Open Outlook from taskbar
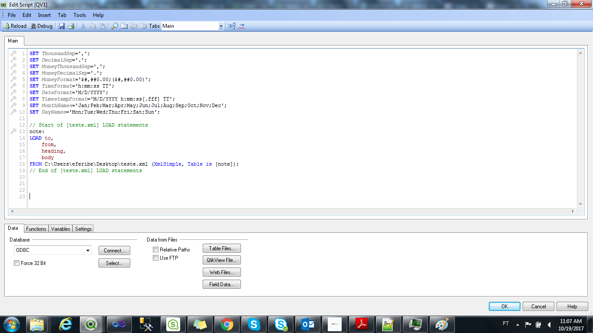Image resolution: width=593 pixels, height=333 pixels. [308, 324]
